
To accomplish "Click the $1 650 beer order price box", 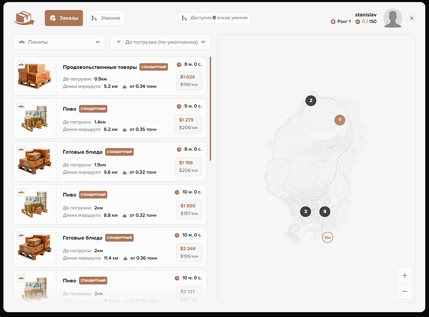I will click(x=189, y=209).
